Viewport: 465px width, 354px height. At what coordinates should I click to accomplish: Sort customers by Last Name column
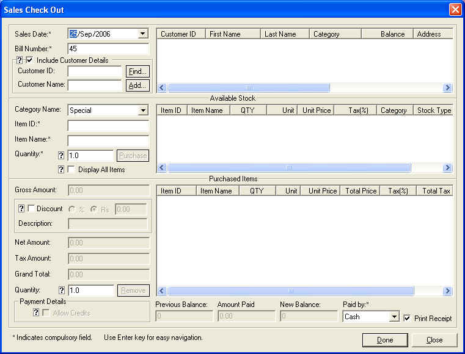[x=285, y=34]
